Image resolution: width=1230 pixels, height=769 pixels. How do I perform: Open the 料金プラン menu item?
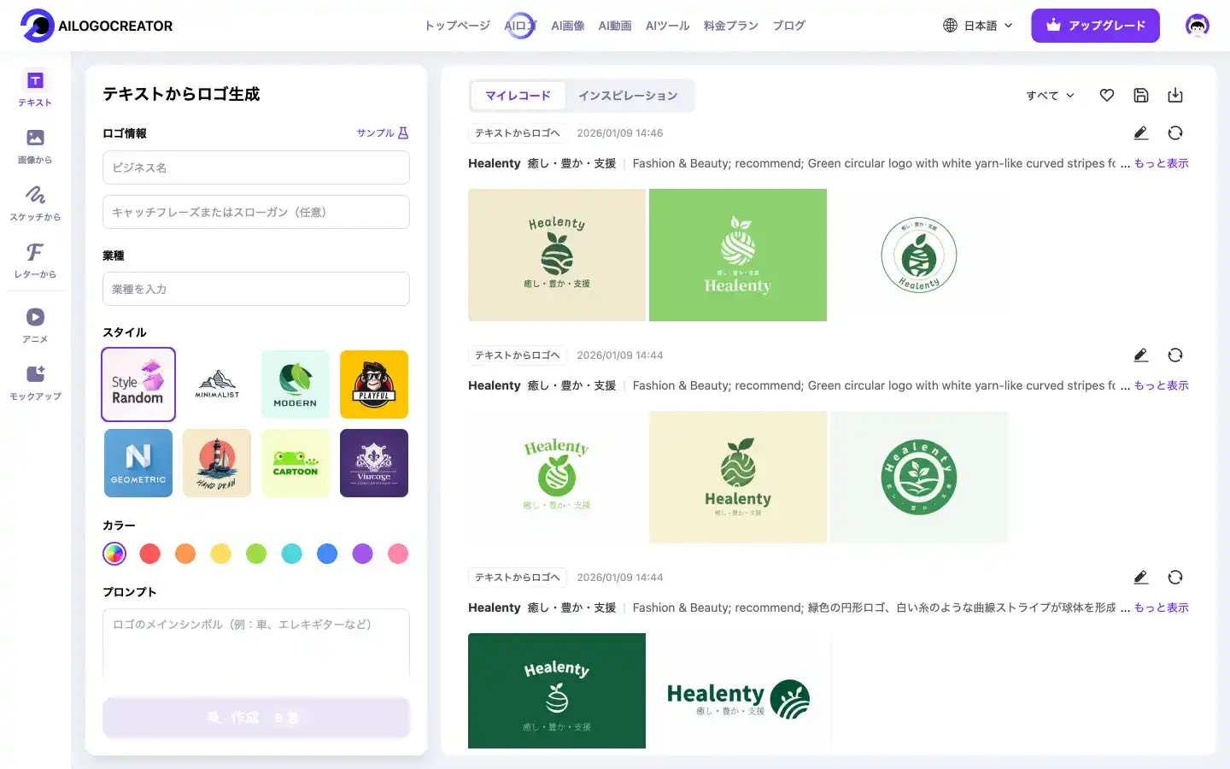tap(730, 26)
